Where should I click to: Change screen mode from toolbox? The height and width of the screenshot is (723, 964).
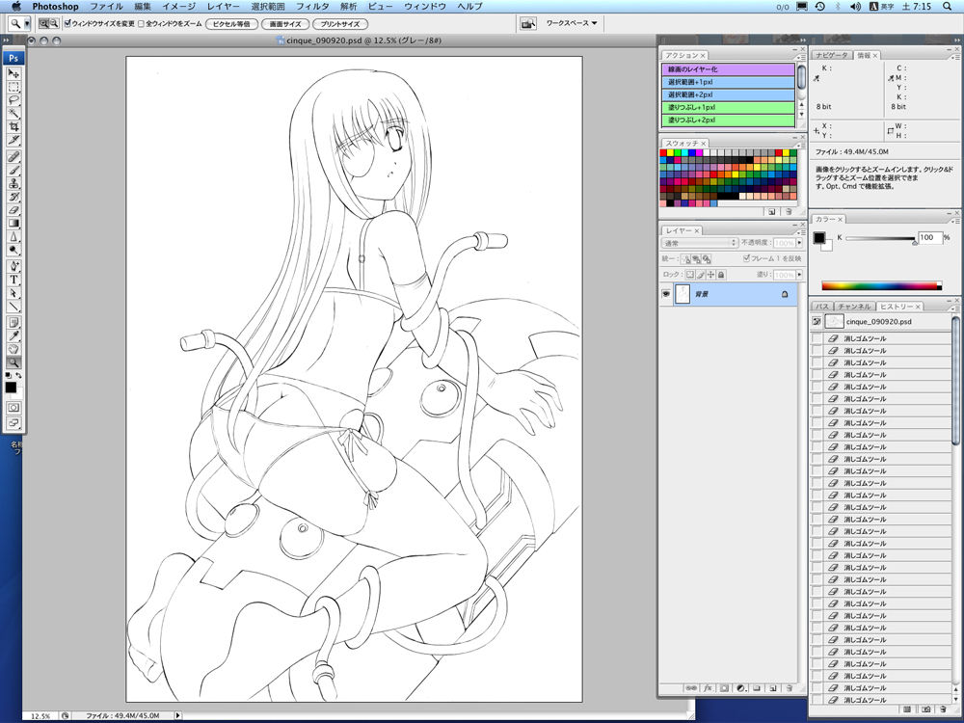[x=13, y=423]
